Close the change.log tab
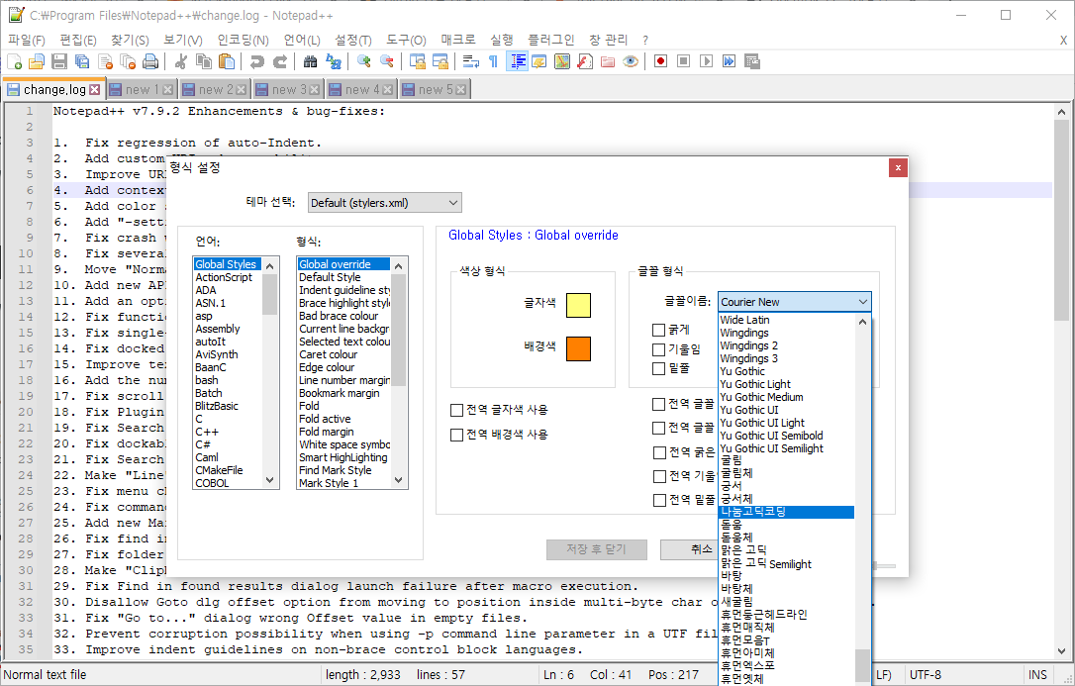This screenshot has height=686, width=1075. click(x=95, y=90)
